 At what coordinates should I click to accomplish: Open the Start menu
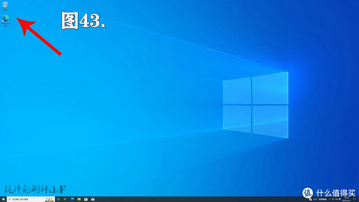pyautogui.click(x=3, y=199)
